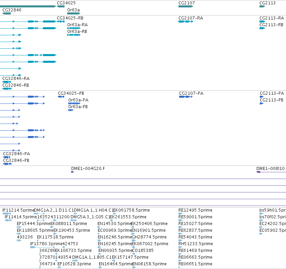Click EST EK250406.5prime
This screenshot has height=269, width=286.
(149, 224)
